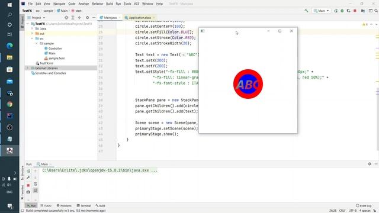This screenshot has width=379, height=213.
Task: Click the Build Project hammer icon
Action: [x=306, y=11]
